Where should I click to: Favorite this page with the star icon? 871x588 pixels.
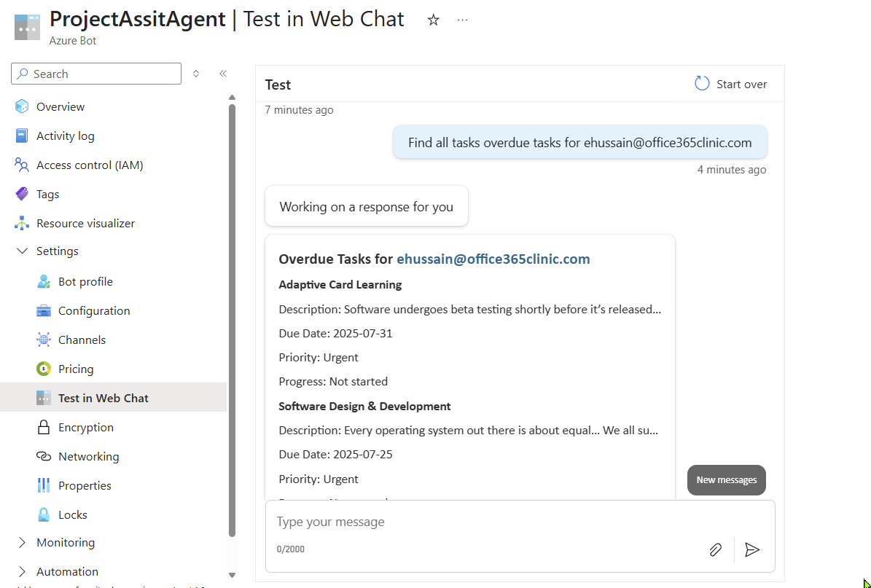[433, 20]
